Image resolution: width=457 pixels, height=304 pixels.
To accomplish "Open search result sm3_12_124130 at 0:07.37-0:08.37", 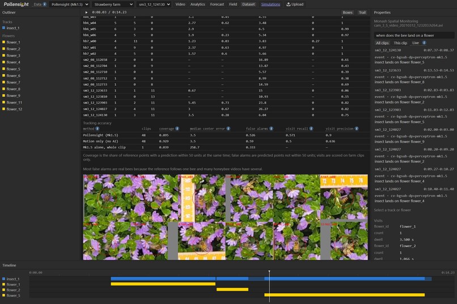I will [414, 56].
